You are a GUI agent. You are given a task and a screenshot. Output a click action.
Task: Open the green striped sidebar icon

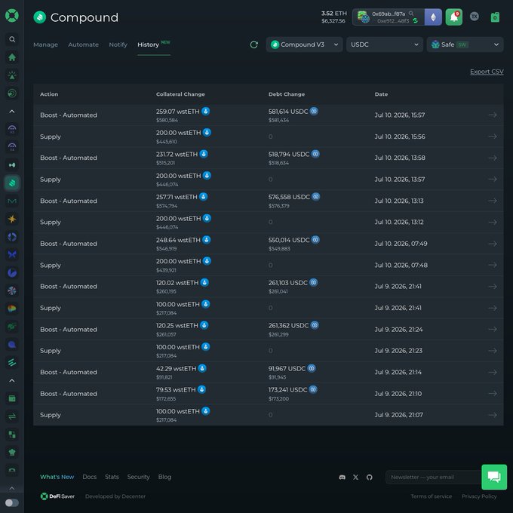[x=12, y=362]
